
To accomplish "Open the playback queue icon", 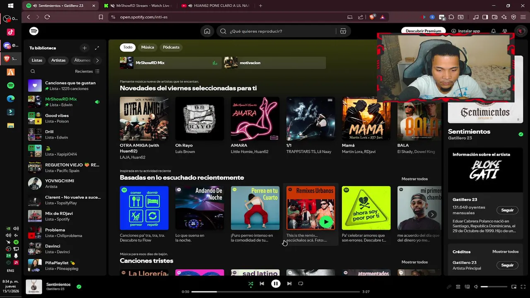I will [458, 287].
